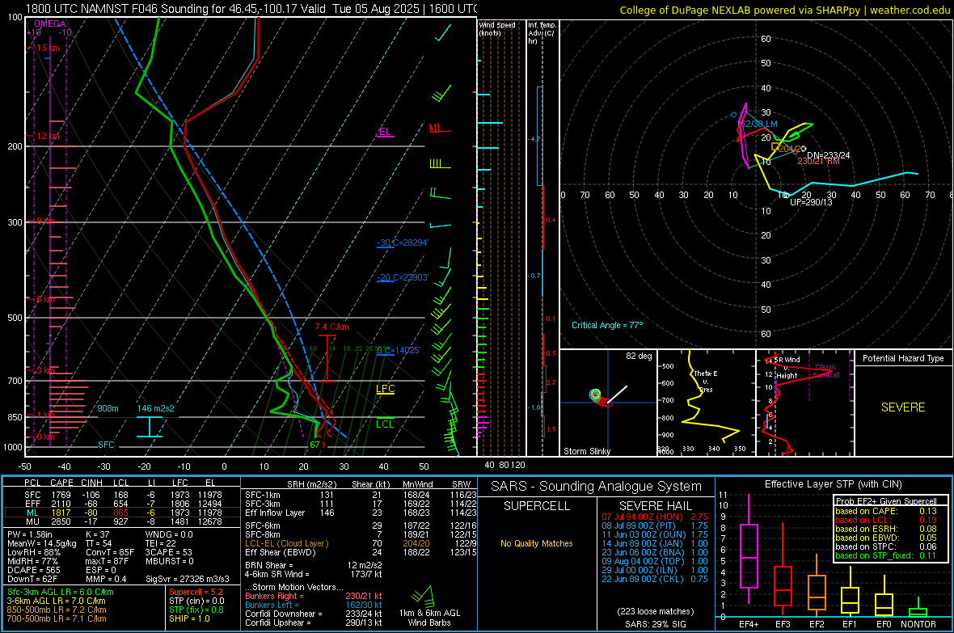
Task: Click the SARS - Sounding Analogue System title
Action: (x=597, y=487)
